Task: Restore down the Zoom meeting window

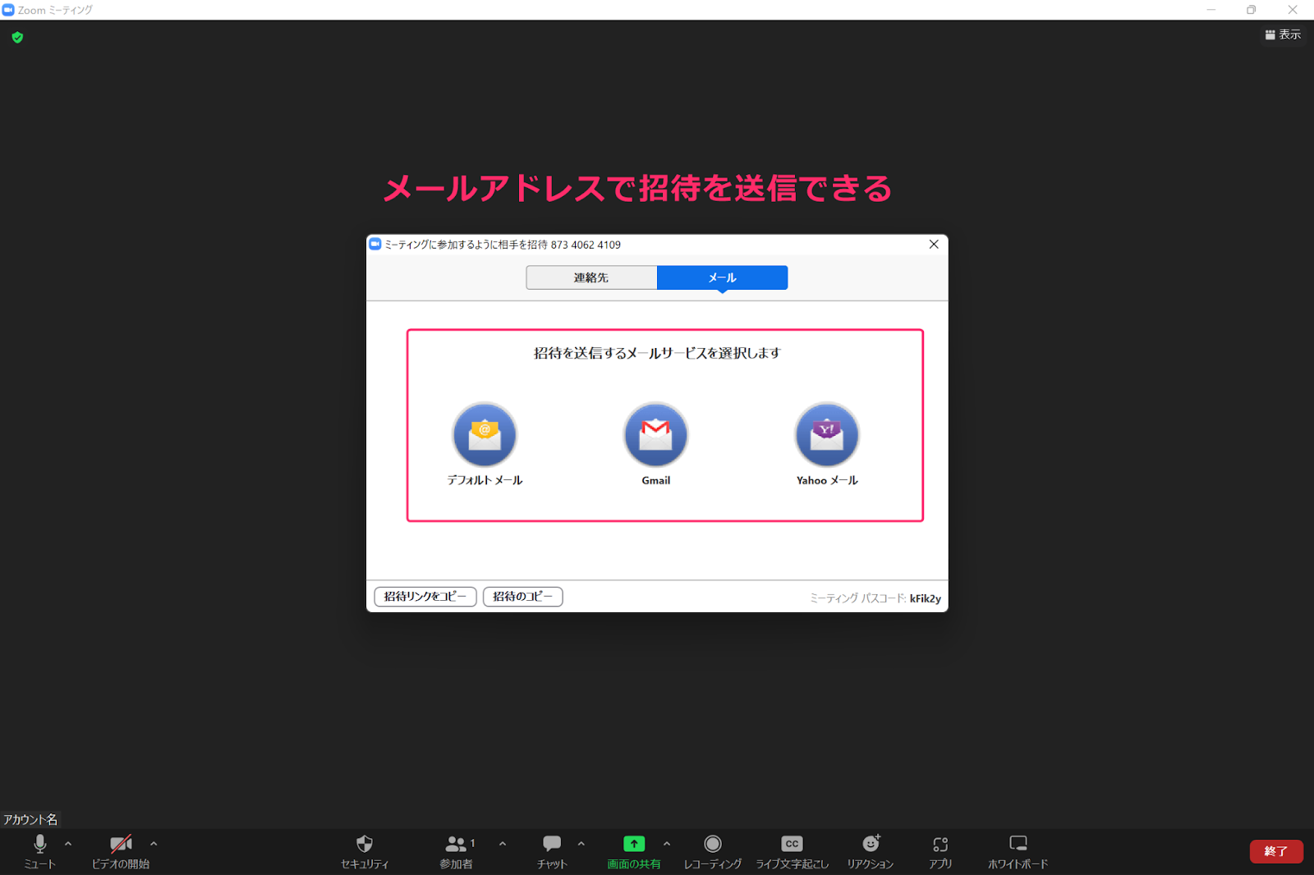Action: tap(1252, 10)
